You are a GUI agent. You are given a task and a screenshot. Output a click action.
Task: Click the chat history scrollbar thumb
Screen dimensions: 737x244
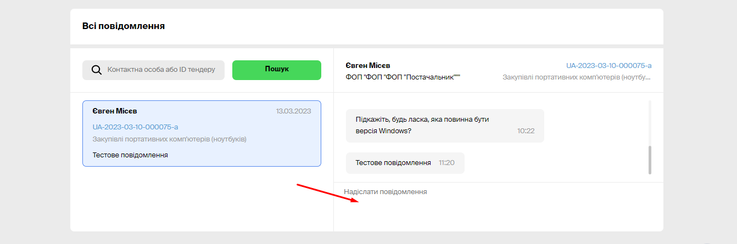650,160
